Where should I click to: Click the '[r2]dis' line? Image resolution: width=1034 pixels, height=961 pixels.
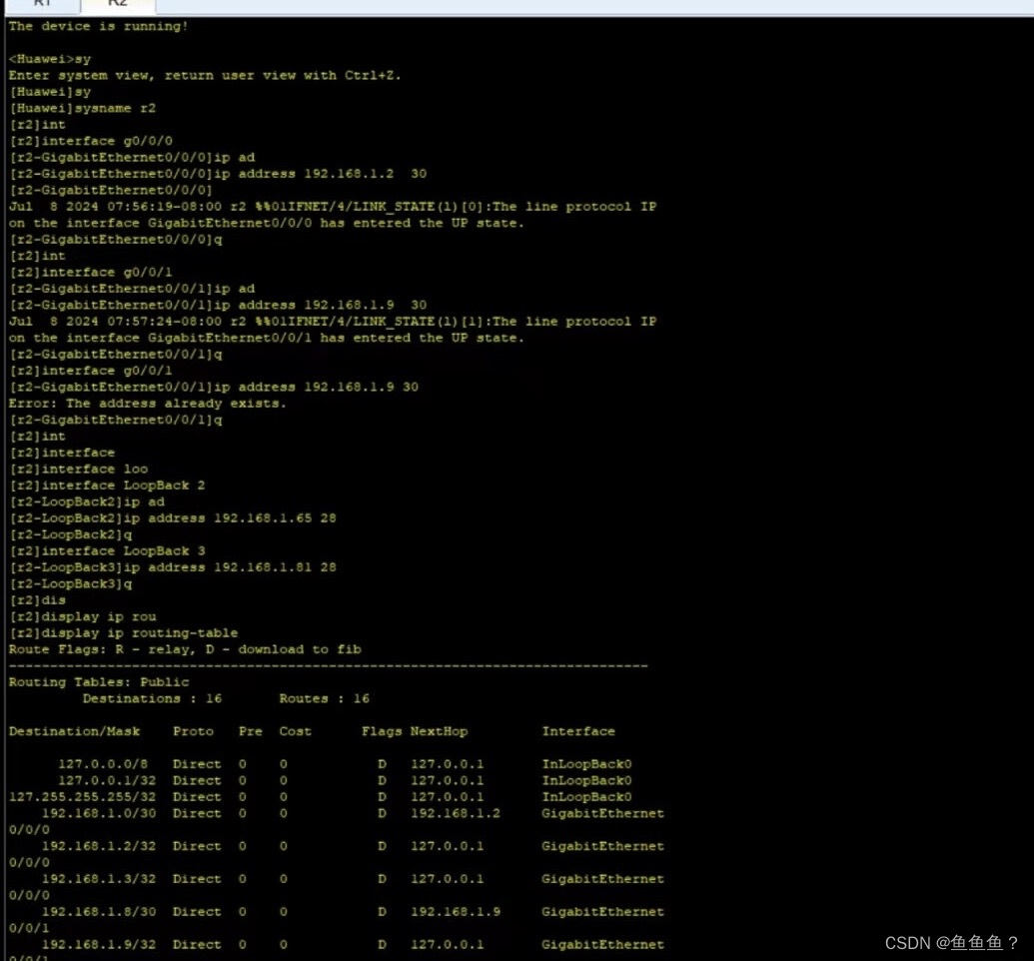click(38, 600)
